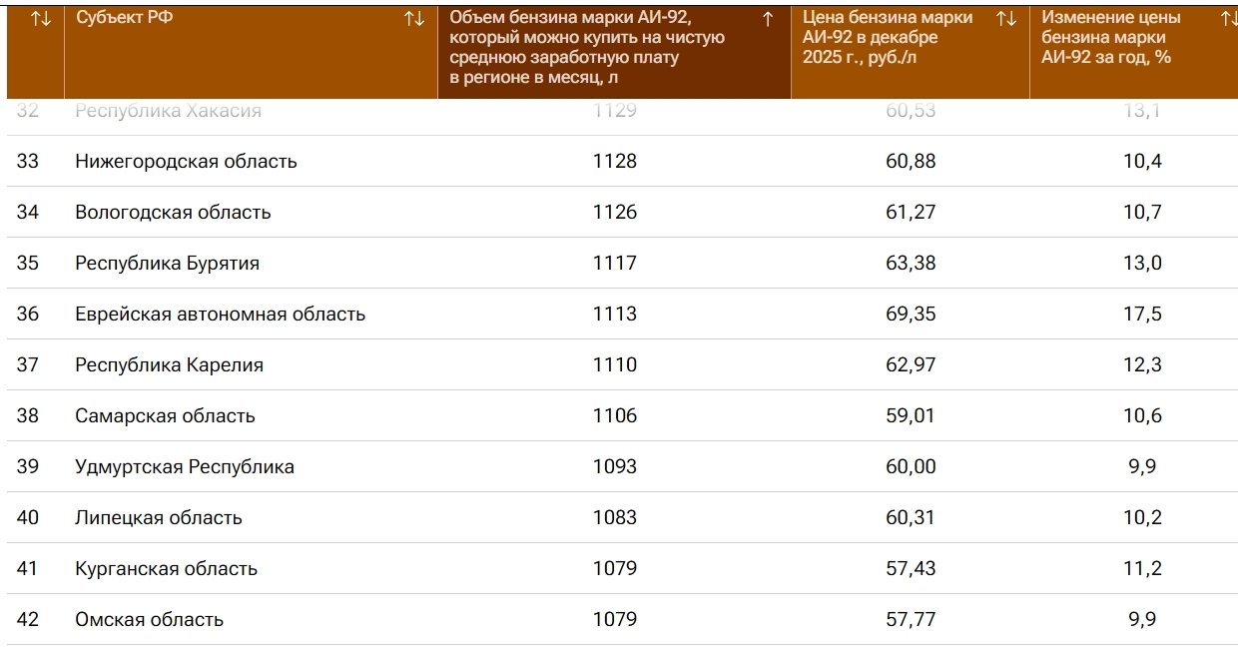Click the sort arrows in the yearly price change column
The image size is (1238, 648).
[x=1228, y=19]
